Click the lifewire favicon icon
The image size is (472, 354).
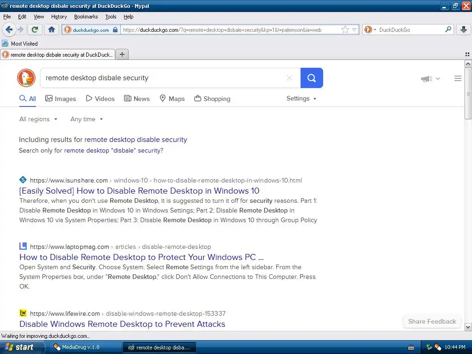tap(23, 313)
